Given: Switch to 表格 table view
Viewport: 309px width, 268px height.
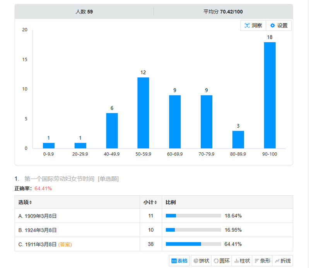Looking at the screenshot, I should click(179, 261).
